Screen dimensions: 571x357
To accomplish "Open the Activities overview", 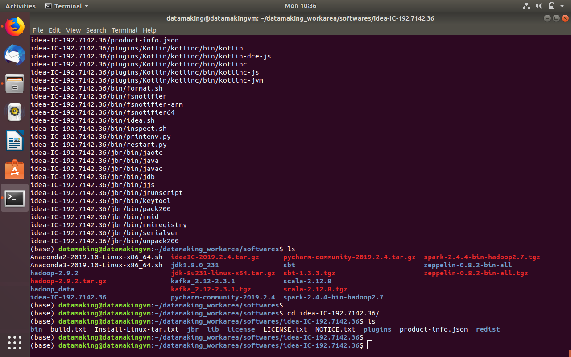I will (21, 6).
